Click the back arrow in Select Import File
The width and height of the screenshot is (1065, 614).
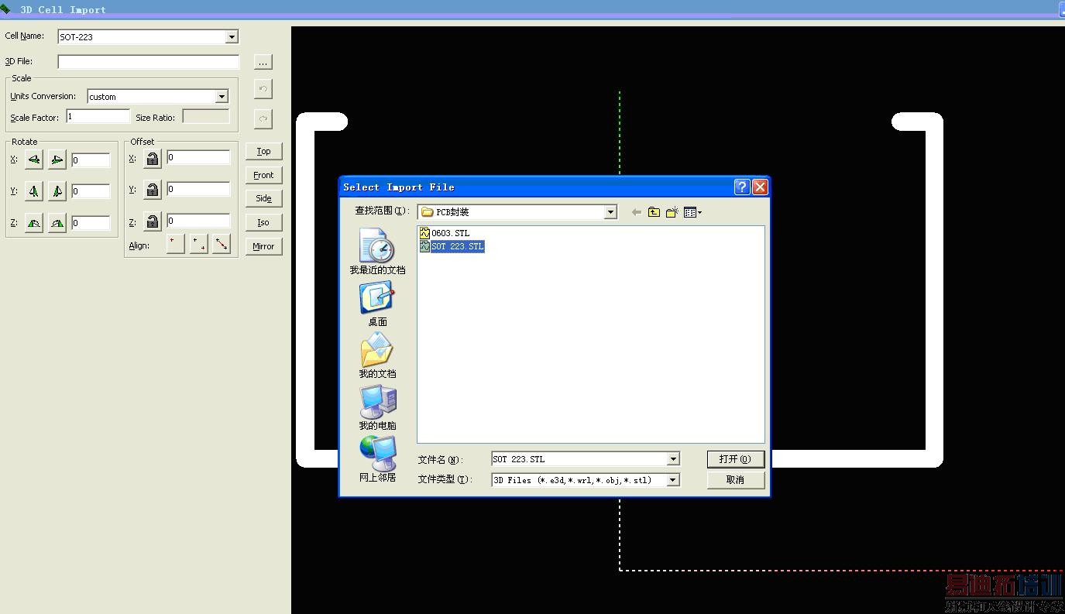tap(637, 212)
